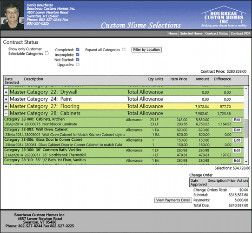Edit Category 28-006 Glass Door In Corner Cabiet
This screenshot has height=233, width=252.
pos(237,140)
